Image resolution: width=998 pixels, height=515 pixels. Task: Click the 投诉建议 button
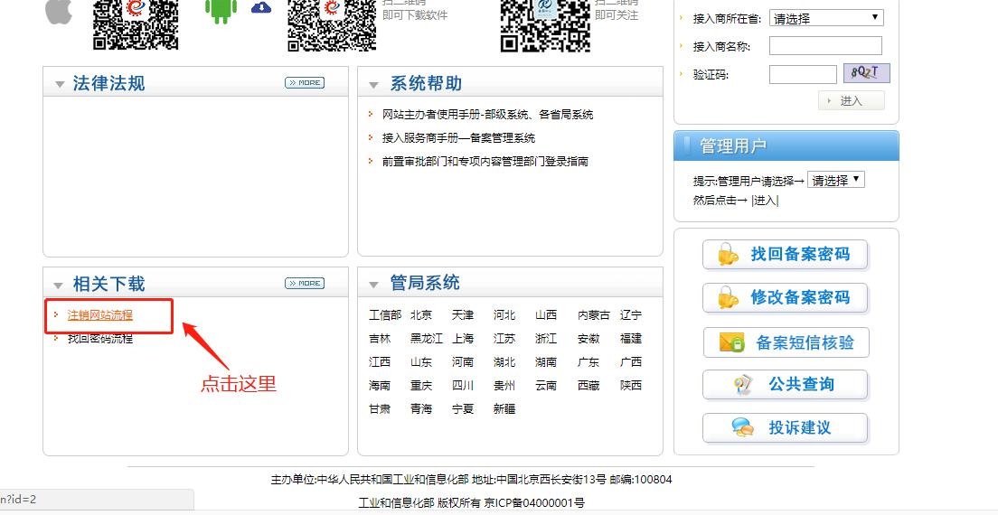click(786, 428)
